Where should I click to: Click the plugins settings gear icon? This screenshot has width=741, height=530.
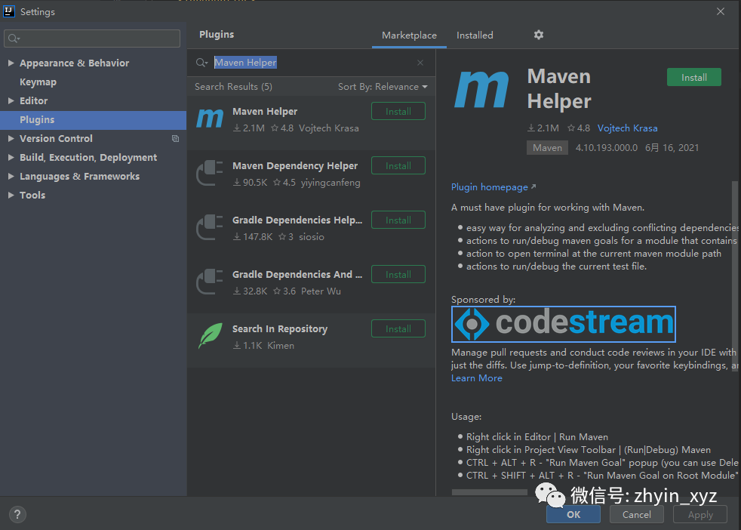tap(538, 35)
